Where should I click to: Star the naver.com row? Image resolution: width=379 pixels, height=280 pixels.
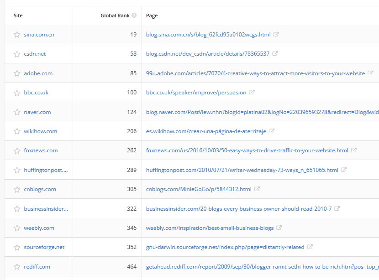pyautogui.click(x=17, y=112)
